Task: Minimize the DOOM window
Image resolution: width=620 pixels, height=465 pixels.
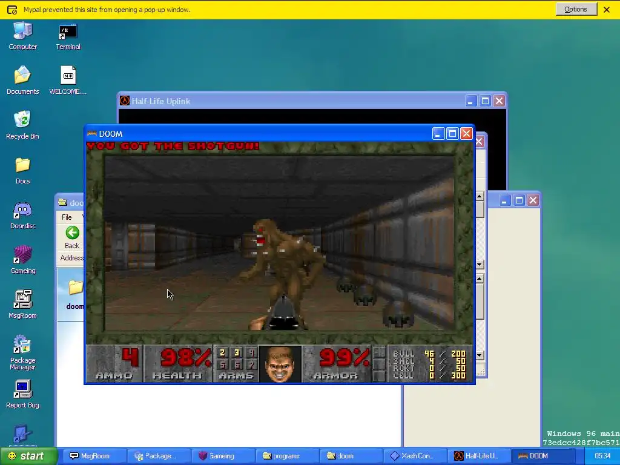Action: [x=438, y=134]
